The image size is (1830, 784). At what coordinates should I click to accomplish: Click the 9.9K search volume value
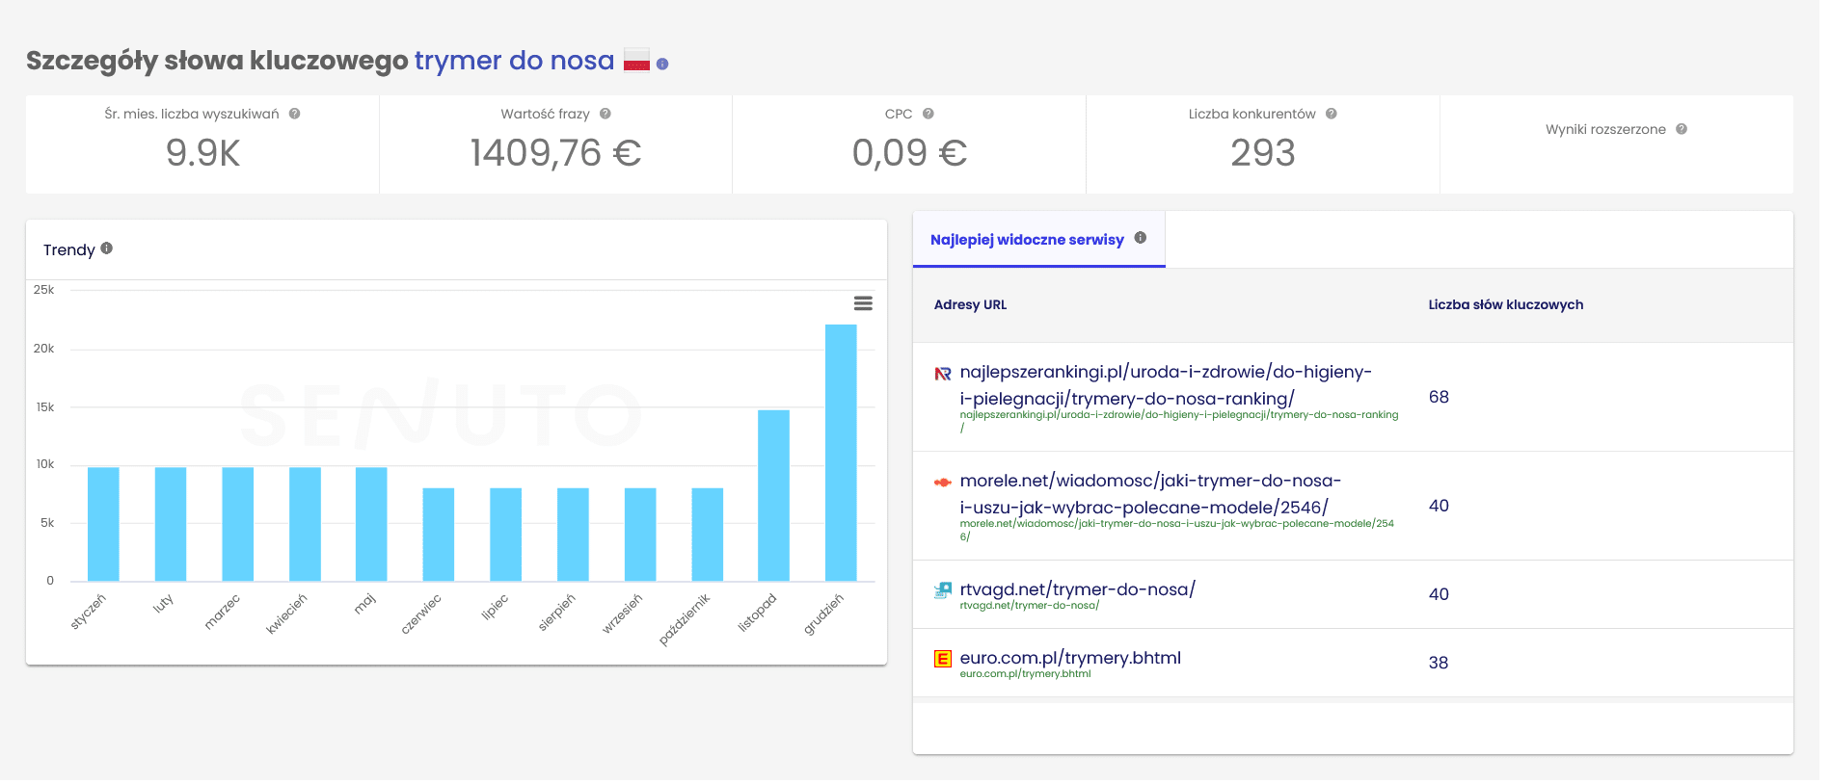(x=202, y=153)
